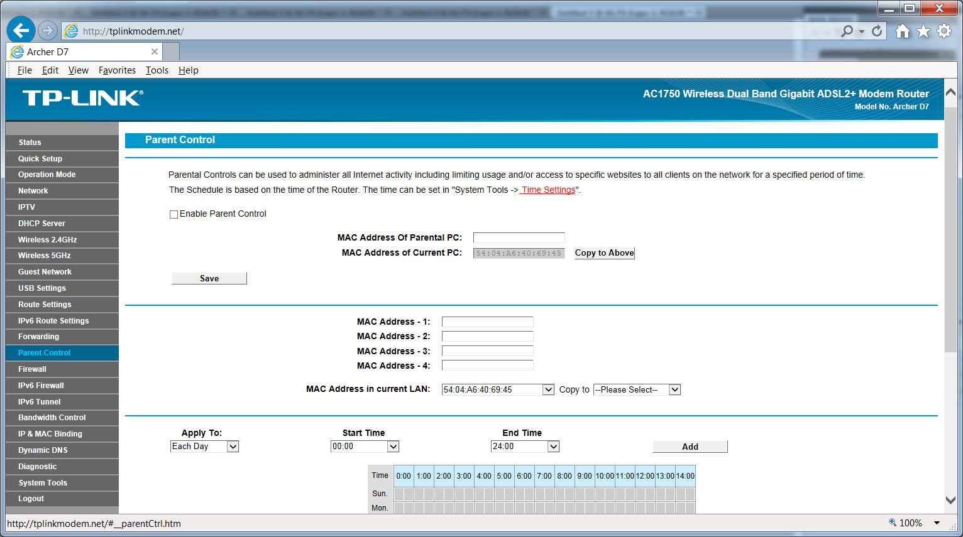Open Firewall settings
Screen dimensions: 963x537
pyautogui.click(x=62, y=369)
